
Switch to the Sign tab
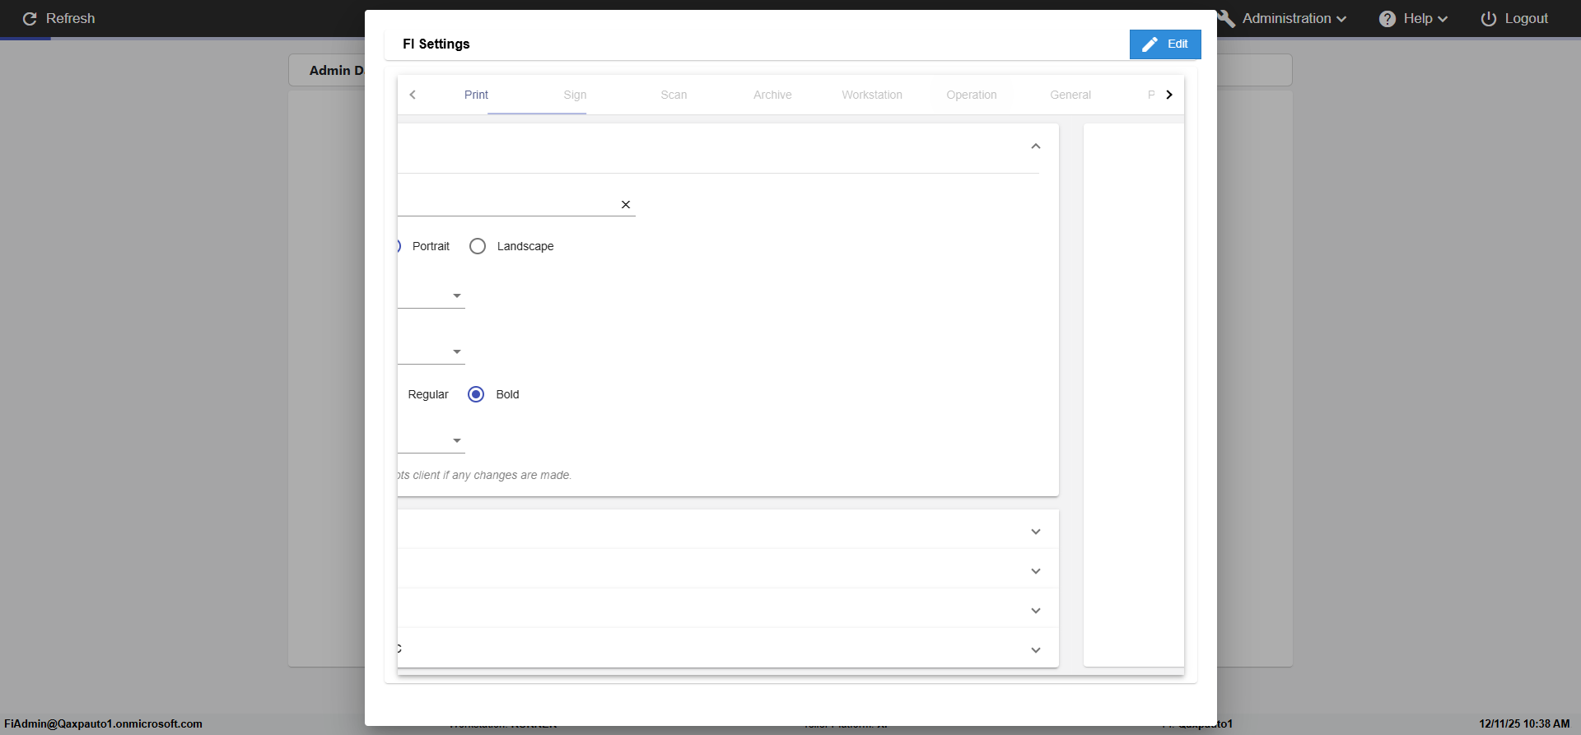(x=575, y=95)
